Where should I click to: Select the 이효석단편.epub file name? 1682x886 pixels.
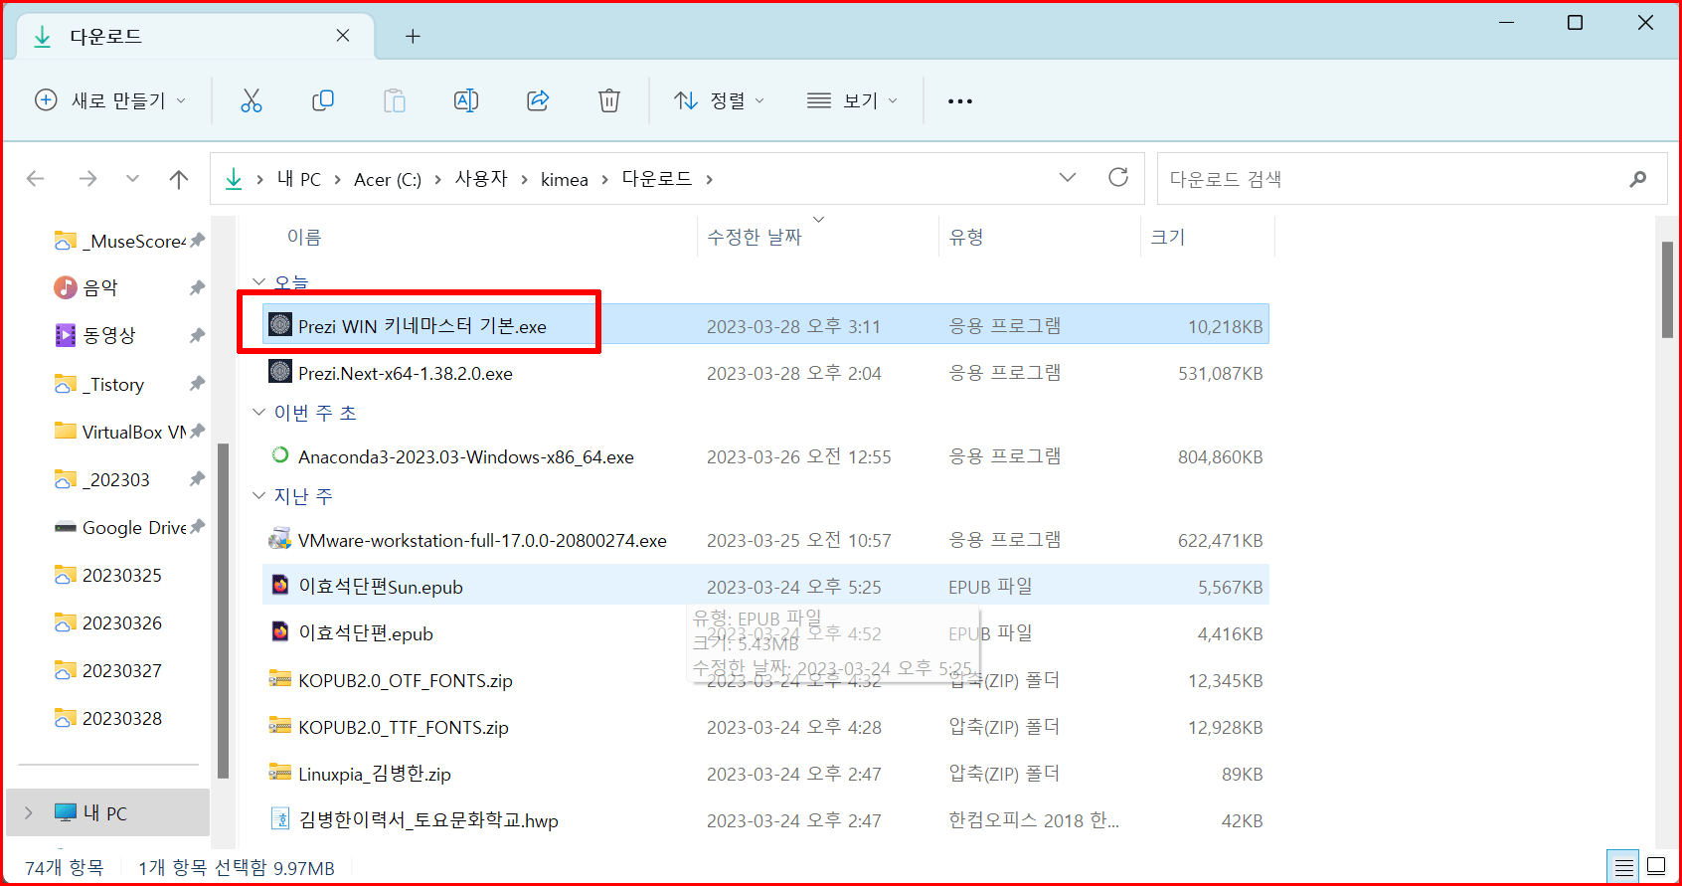pos(366,633)
